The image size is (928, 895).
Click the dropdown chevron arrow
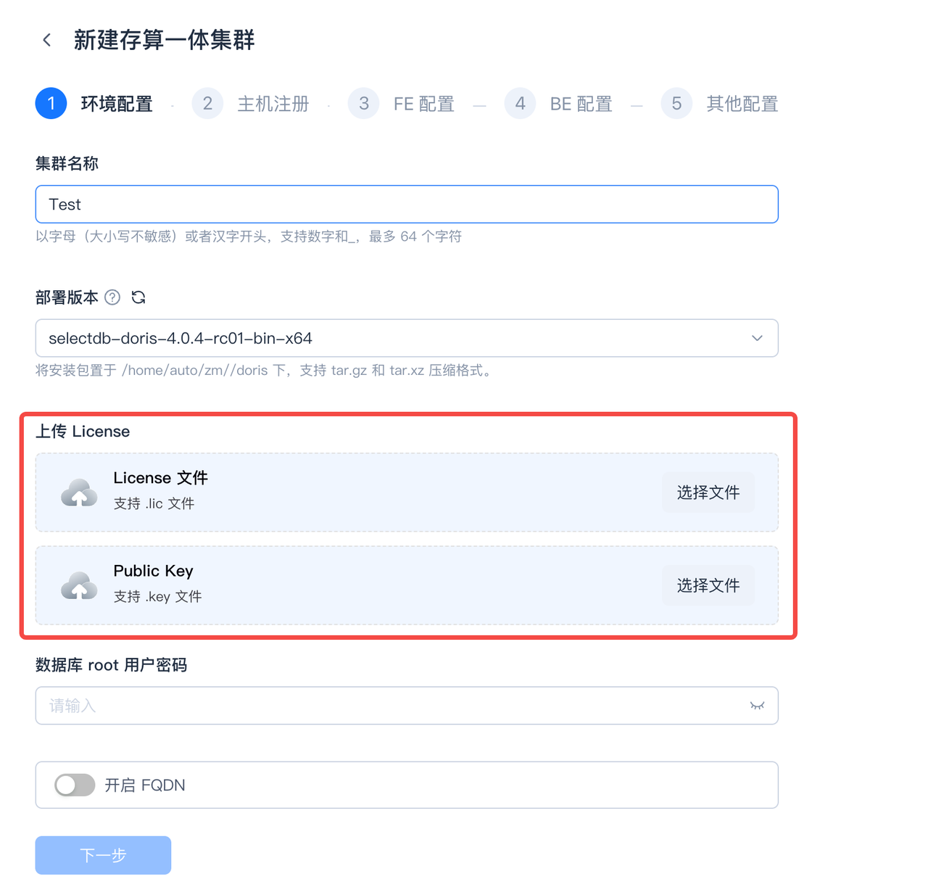pyautogui.click(x=757, y=338)
